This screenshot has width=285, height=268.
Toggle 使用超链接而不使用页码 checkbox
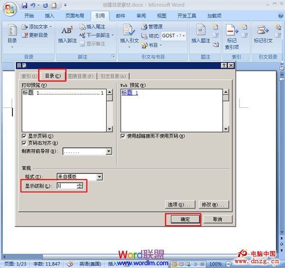[x=123, y=136]
